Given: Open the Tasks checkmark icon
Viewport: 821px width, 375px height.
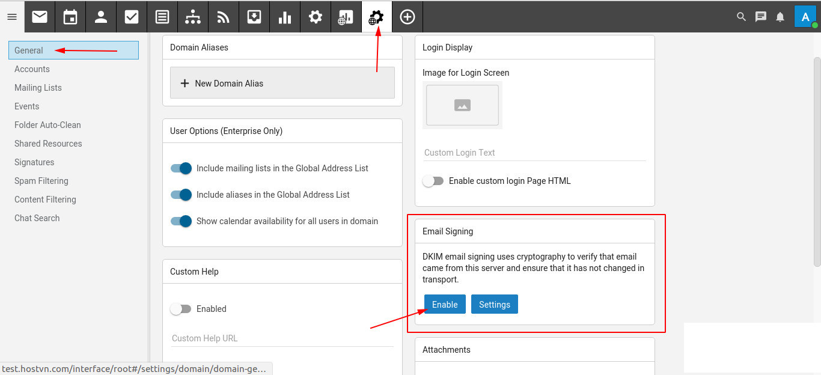Looking at the screenshot, I should point(132,17).
